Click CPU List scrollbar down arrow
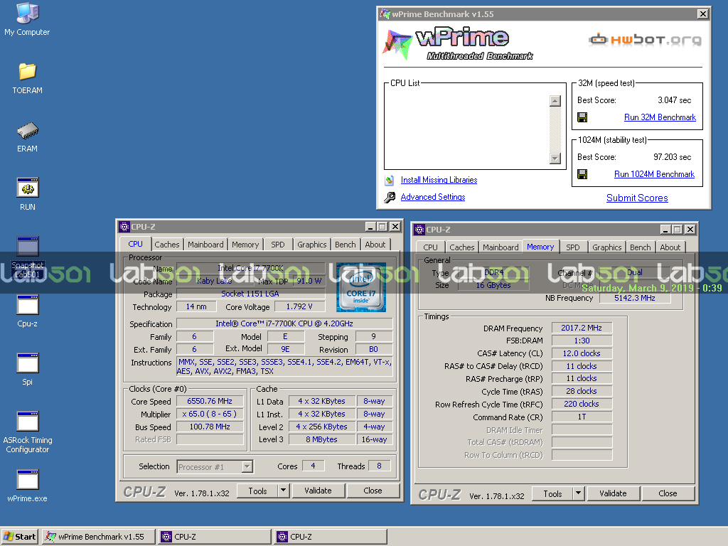Screen dimensions: 728x546 (x=555, y=159)
